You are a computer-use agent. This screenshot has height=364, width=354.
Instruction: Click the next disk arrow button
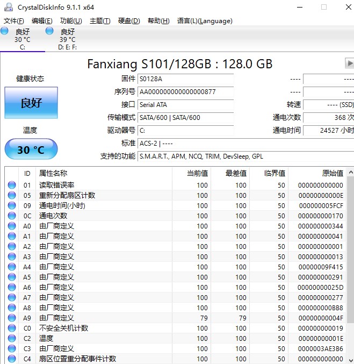point(349,63)
